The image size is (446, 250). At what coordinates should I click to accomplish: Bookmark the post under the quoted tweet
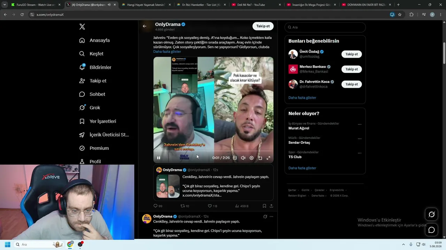click(x=264, y=206)
